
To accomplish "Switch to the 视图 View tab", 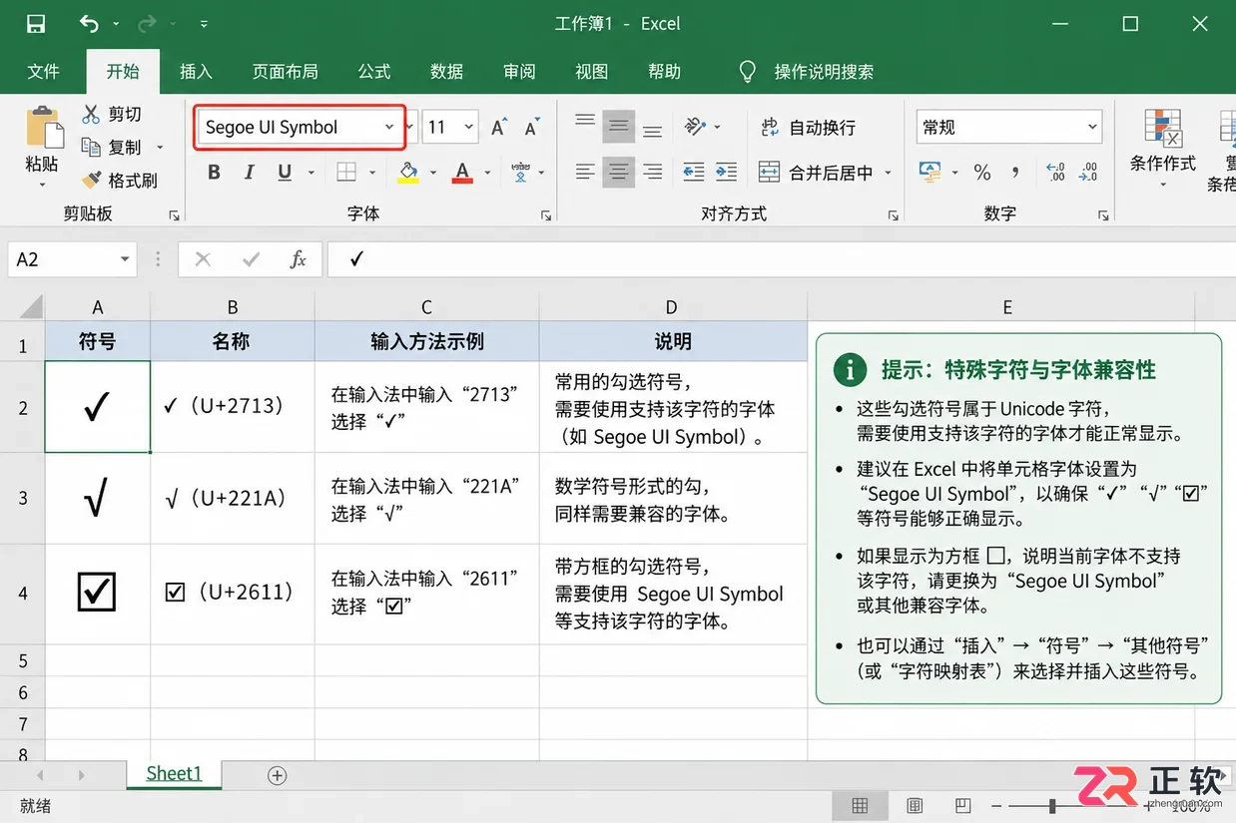I will pyautogui.click(x=592, y=71).
